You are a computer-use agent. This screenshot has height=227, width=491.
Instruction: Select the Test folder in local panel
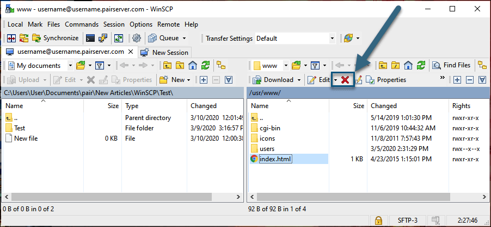pos(20,128)
